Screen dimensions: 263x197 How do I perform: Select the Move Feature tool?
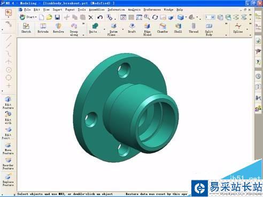click(8, 148)
